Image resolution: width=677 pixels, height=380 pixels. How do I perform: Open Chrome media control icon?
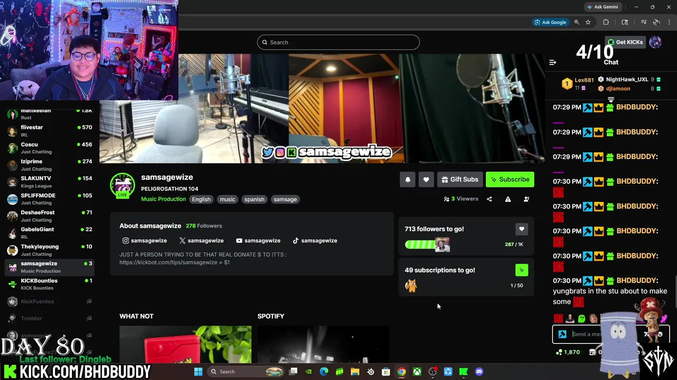tap(644, 22)
